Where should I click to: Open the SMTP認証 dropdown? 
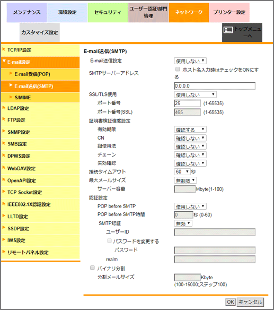[183, 223]
